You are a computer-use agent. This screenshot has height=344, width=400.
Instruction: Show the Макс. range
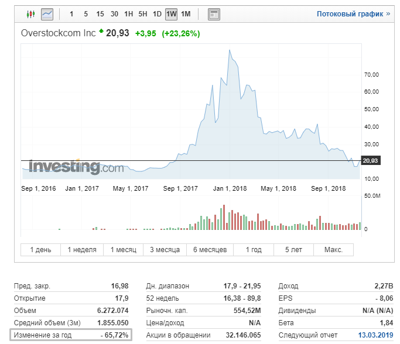pyautogui.click(x=333, y=250)
